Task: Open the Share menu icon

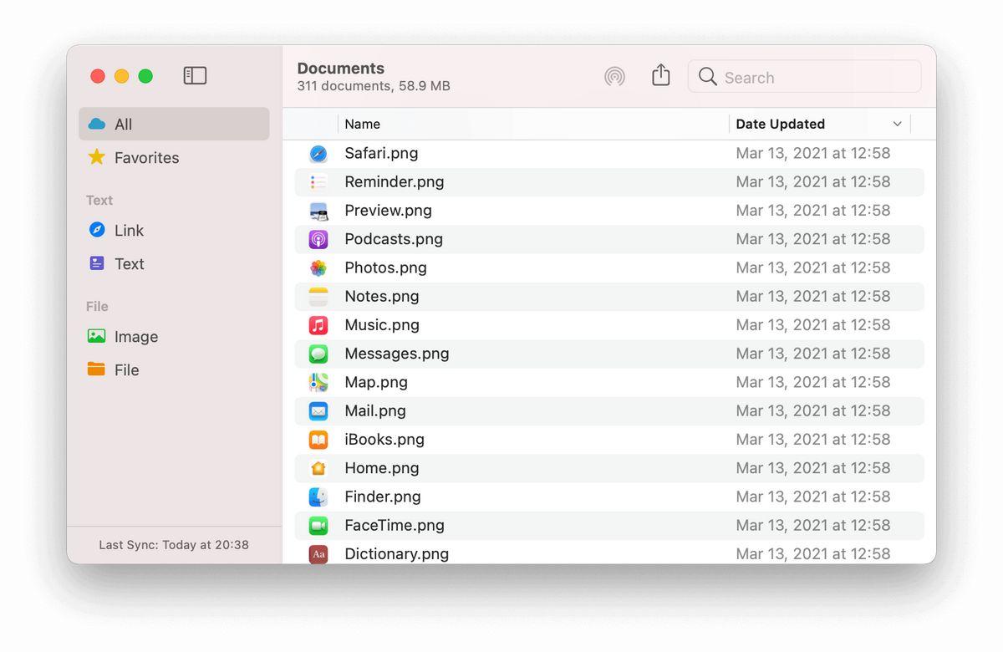Action: [x=661, y=76]
